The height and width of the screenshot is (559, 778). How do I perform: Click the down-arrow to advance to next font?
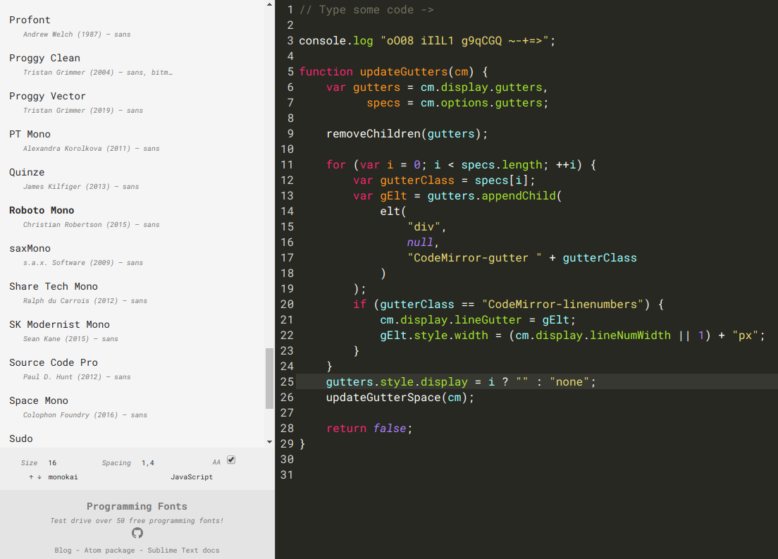point(39,477)
